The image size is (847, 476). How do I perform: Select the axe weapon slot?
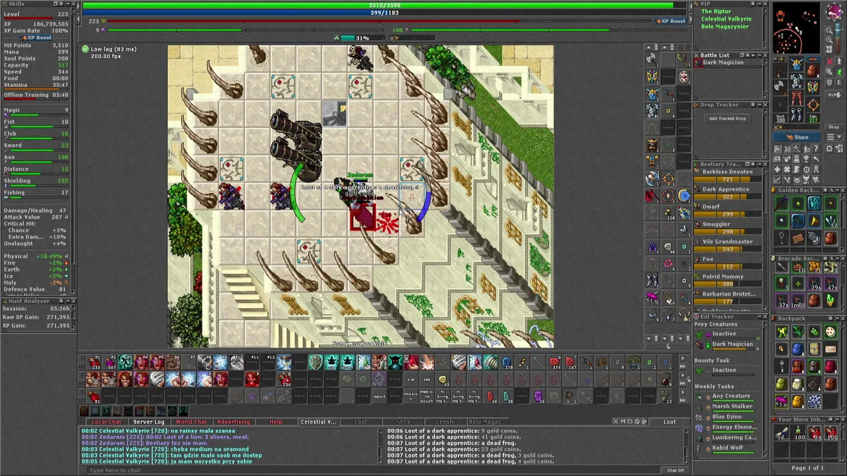pyautogui.click(x=780, y=87)
